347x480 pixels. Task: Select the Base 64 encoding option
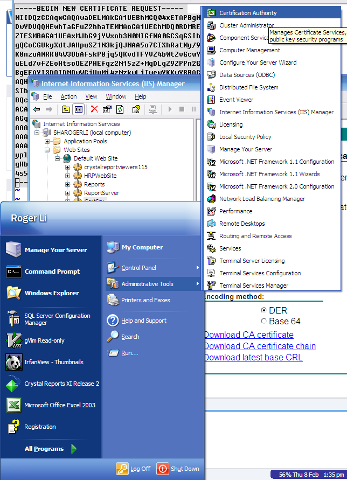(263, 321)
